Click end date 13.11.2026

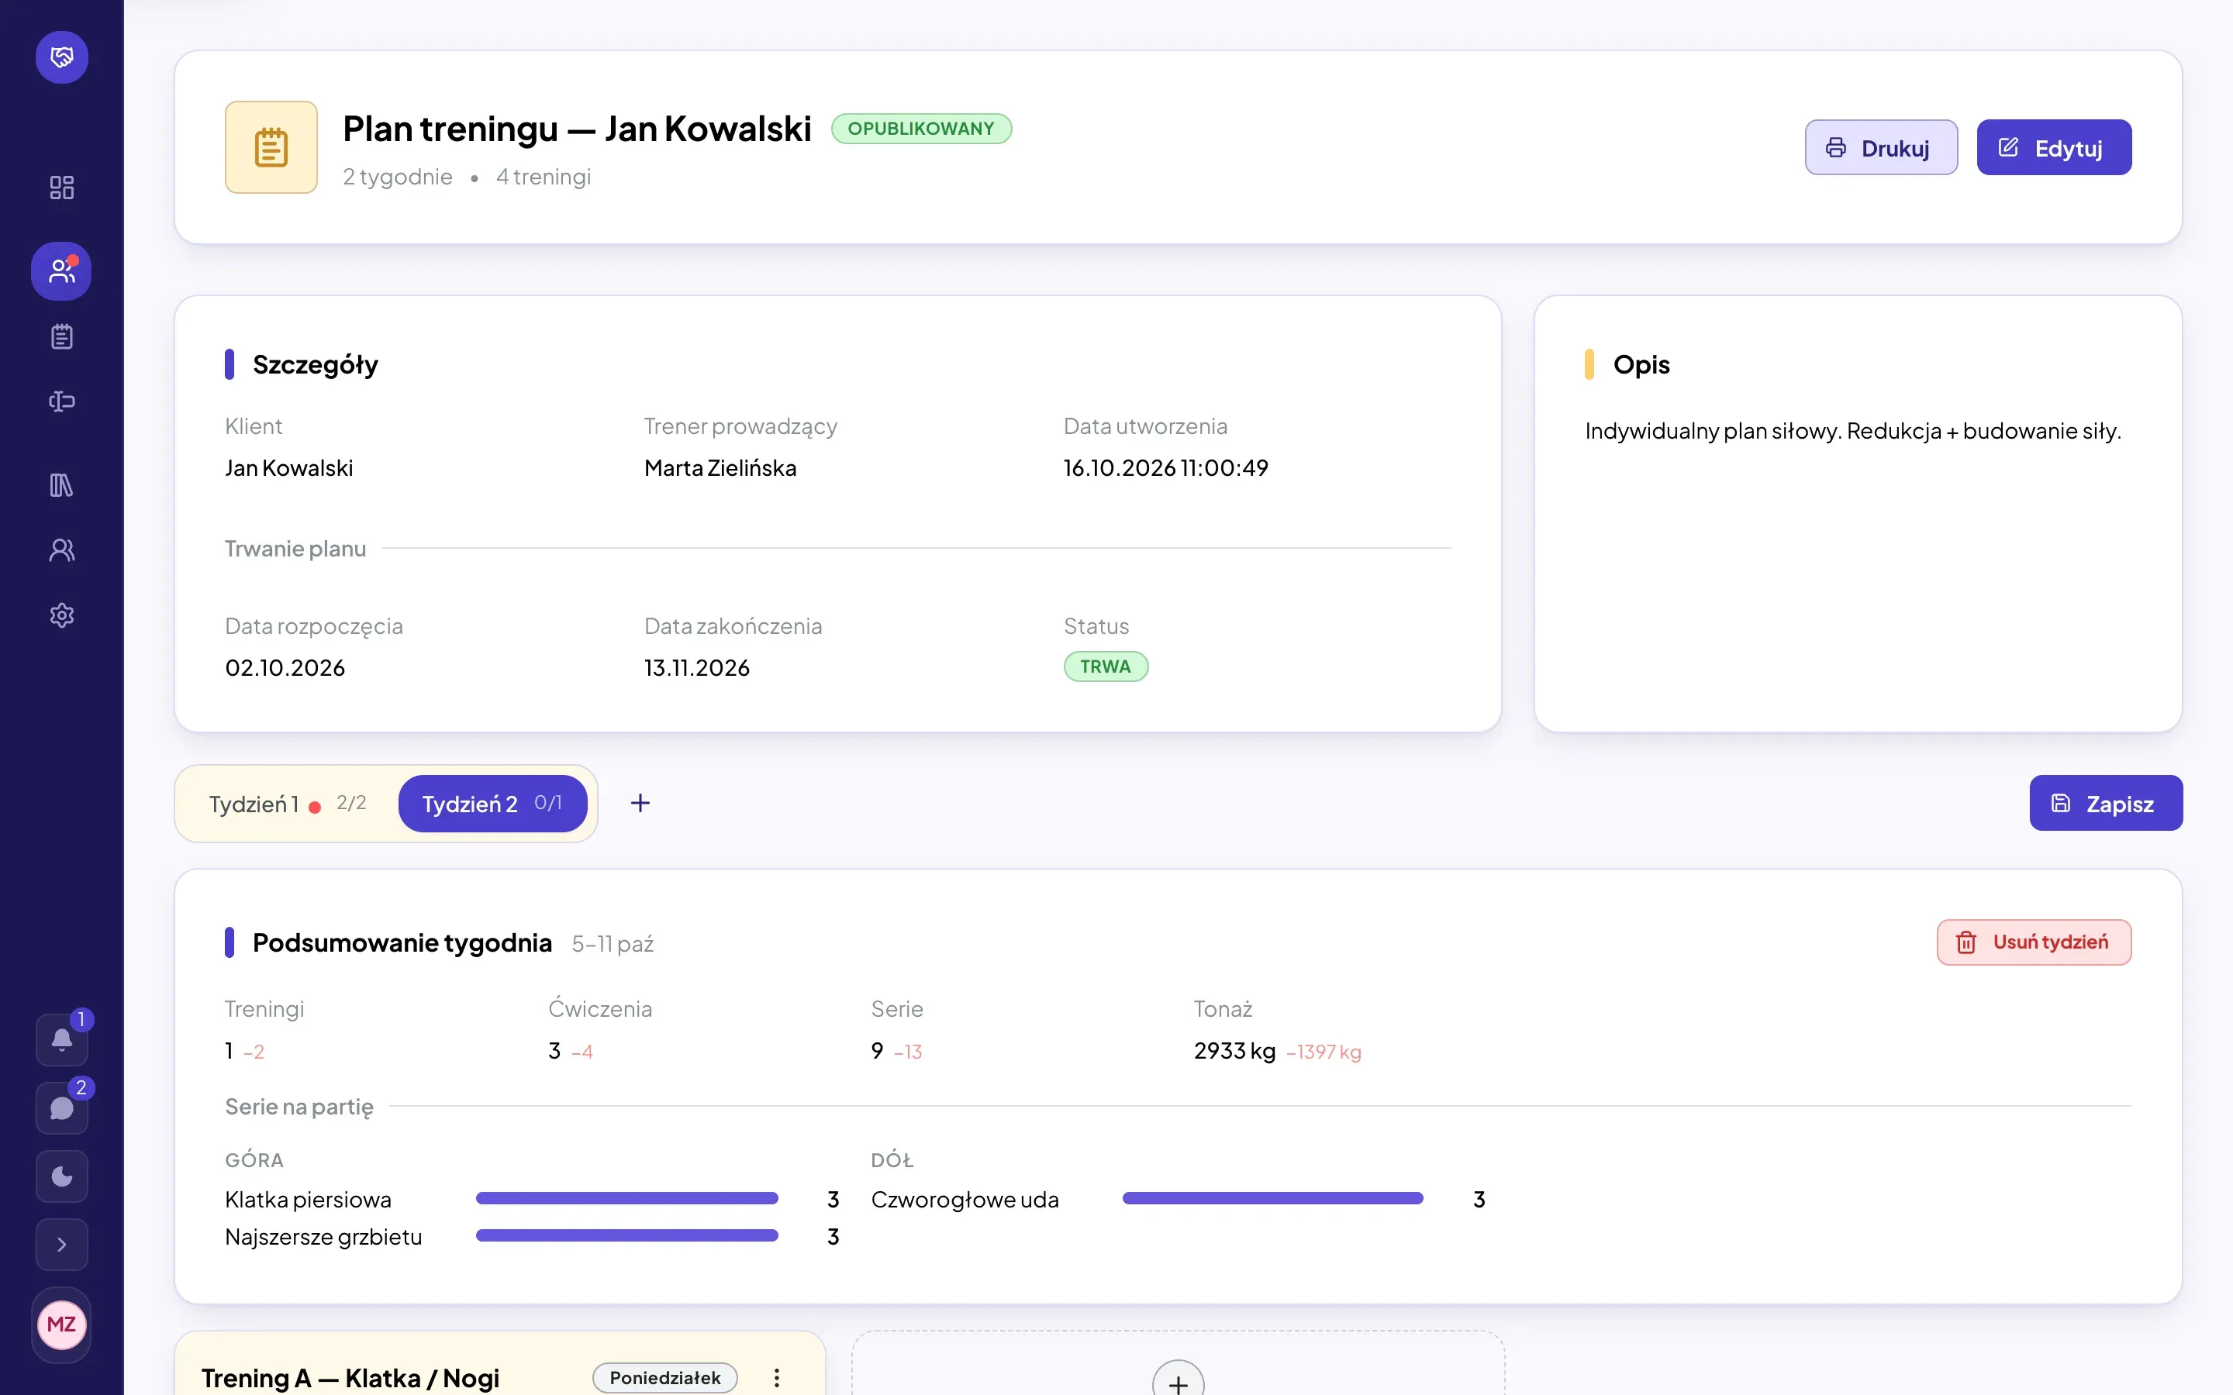click(x=697, y=668)
